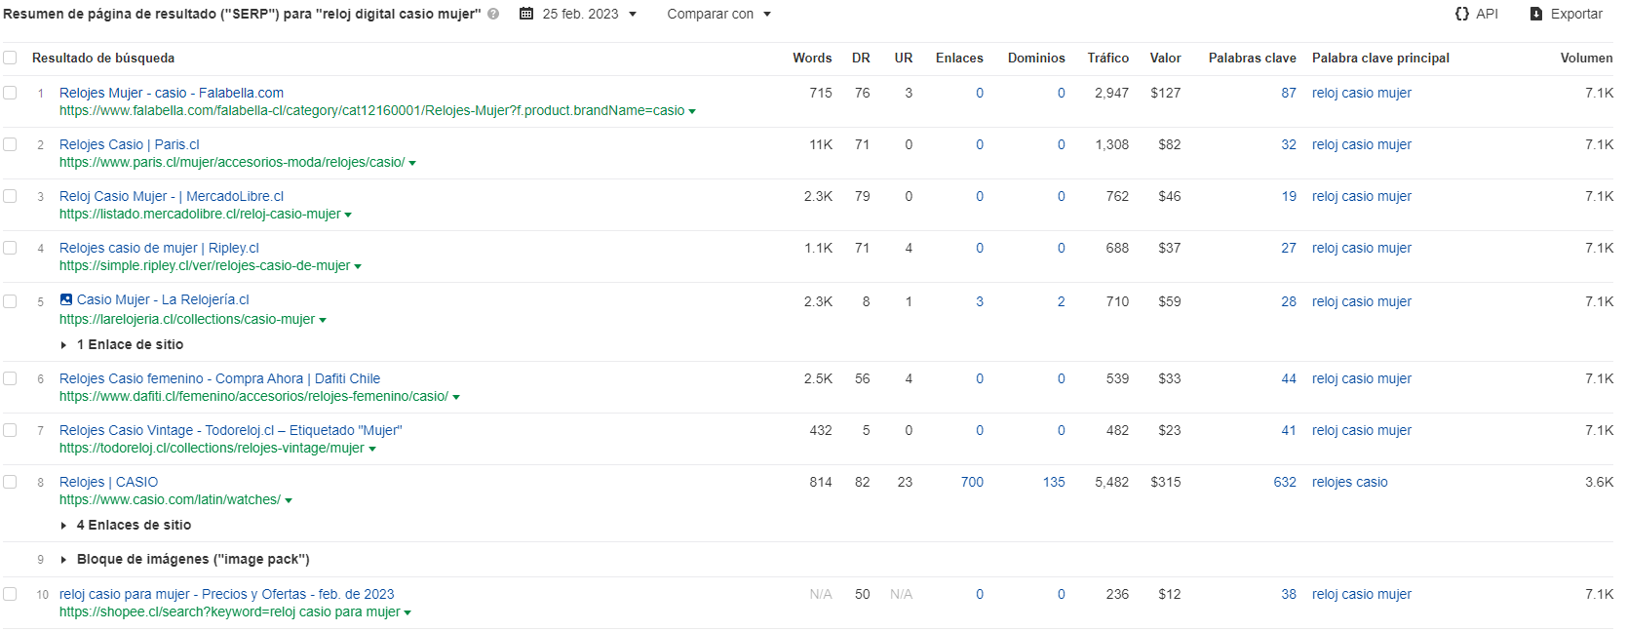Open the dropdown arrow after the falabella.com URL
Image resolution: width=1627 pixels, height=631 pixels.
pos(692,112)
